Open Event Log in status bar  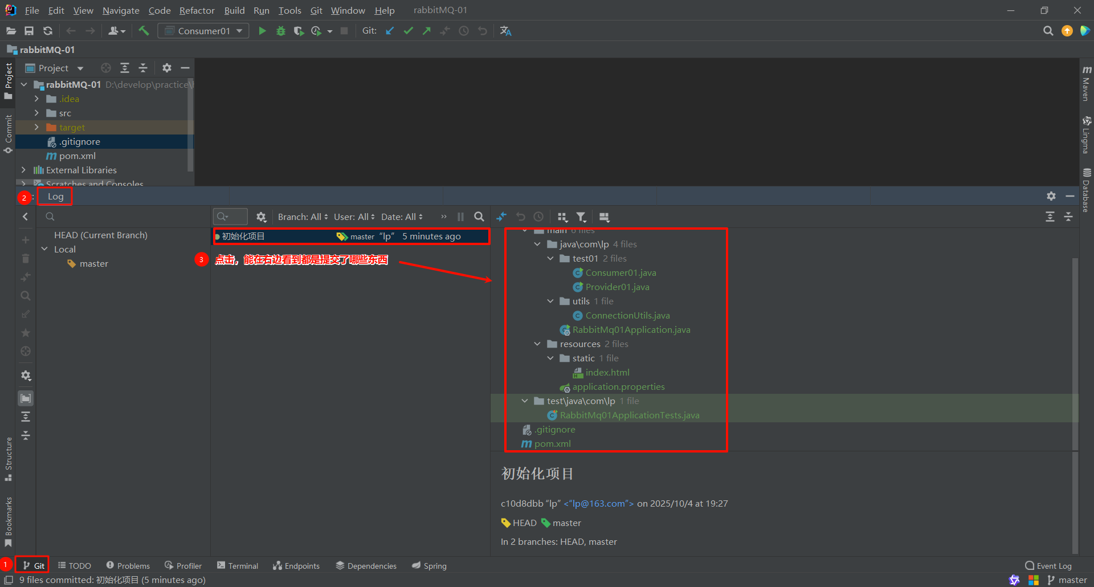click(1048, 565)
